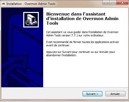Cancel setup with the Annuler button
Viewport: 129px width, 102px height.
115,94
